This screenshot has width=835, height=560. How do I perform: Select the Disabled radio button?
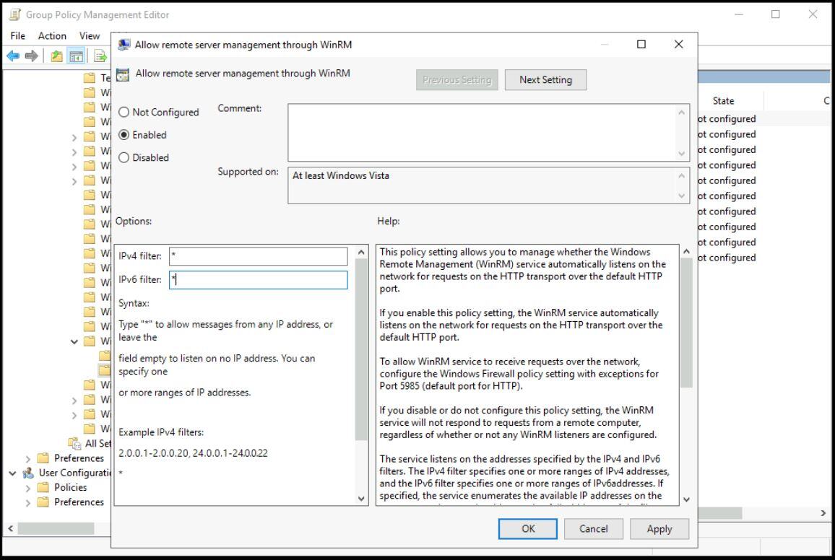click(x=124, y=157)
